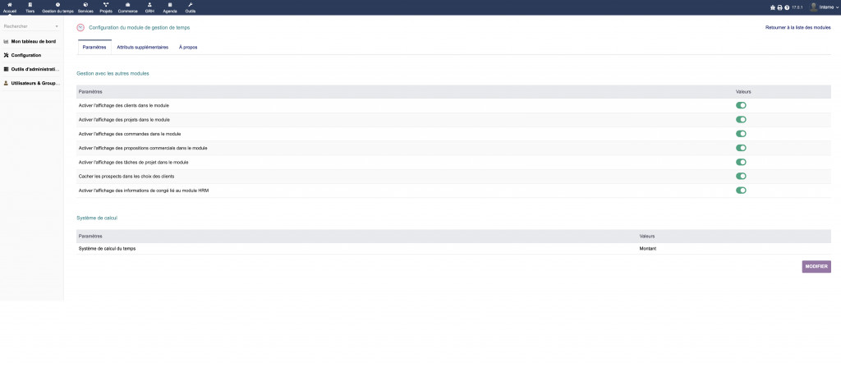841x368 pixels.
Task: Switch to the Attributs supplémentaires tab
Action: pyautogui.click(x=142, y=47)
